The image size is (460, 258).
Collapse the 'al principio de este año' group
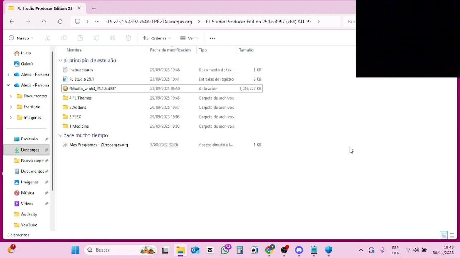pos(60,61)
